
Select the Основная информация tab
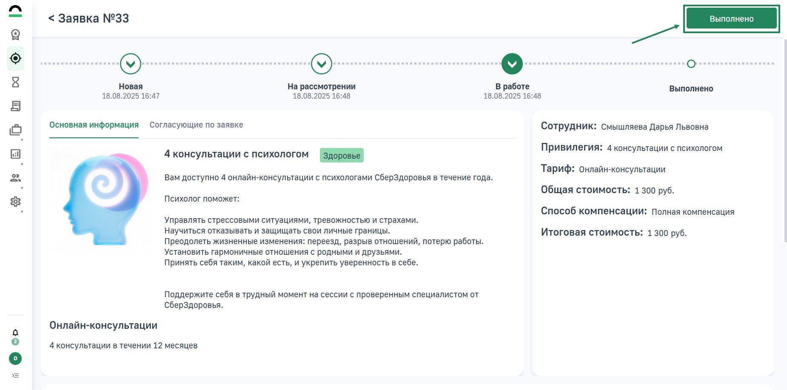[x=94, y=125]
